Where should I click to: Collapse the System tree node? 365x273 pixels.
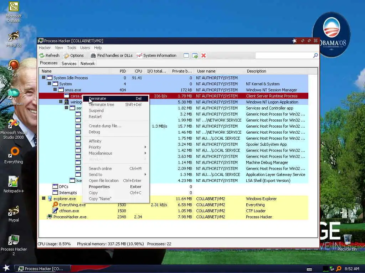click(x=49, y=84)
